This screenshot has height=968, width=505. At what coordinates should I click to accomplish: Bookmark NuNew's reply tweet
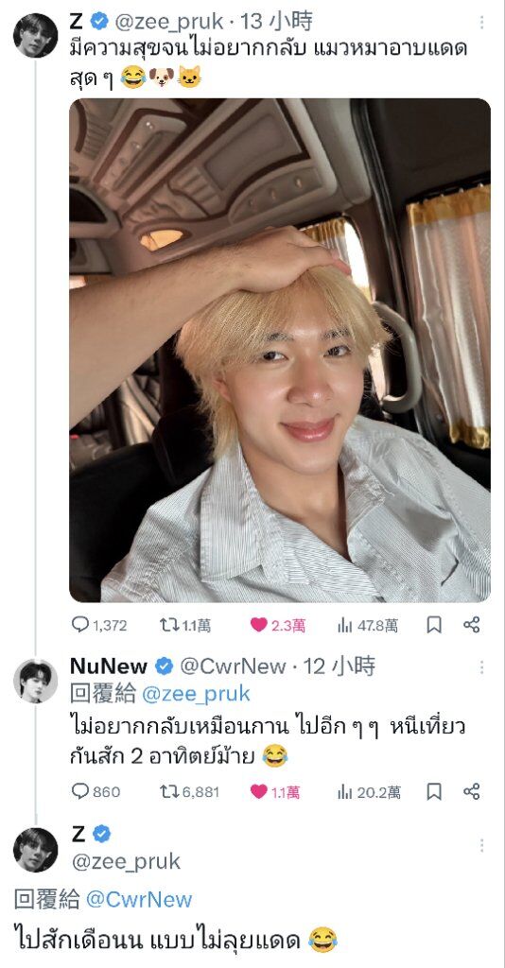pos(434,791)
